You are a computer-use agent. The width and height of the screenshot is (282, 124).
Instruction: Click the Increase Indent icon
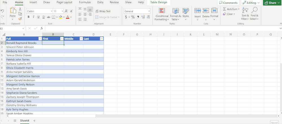click(x=85, y=19)
